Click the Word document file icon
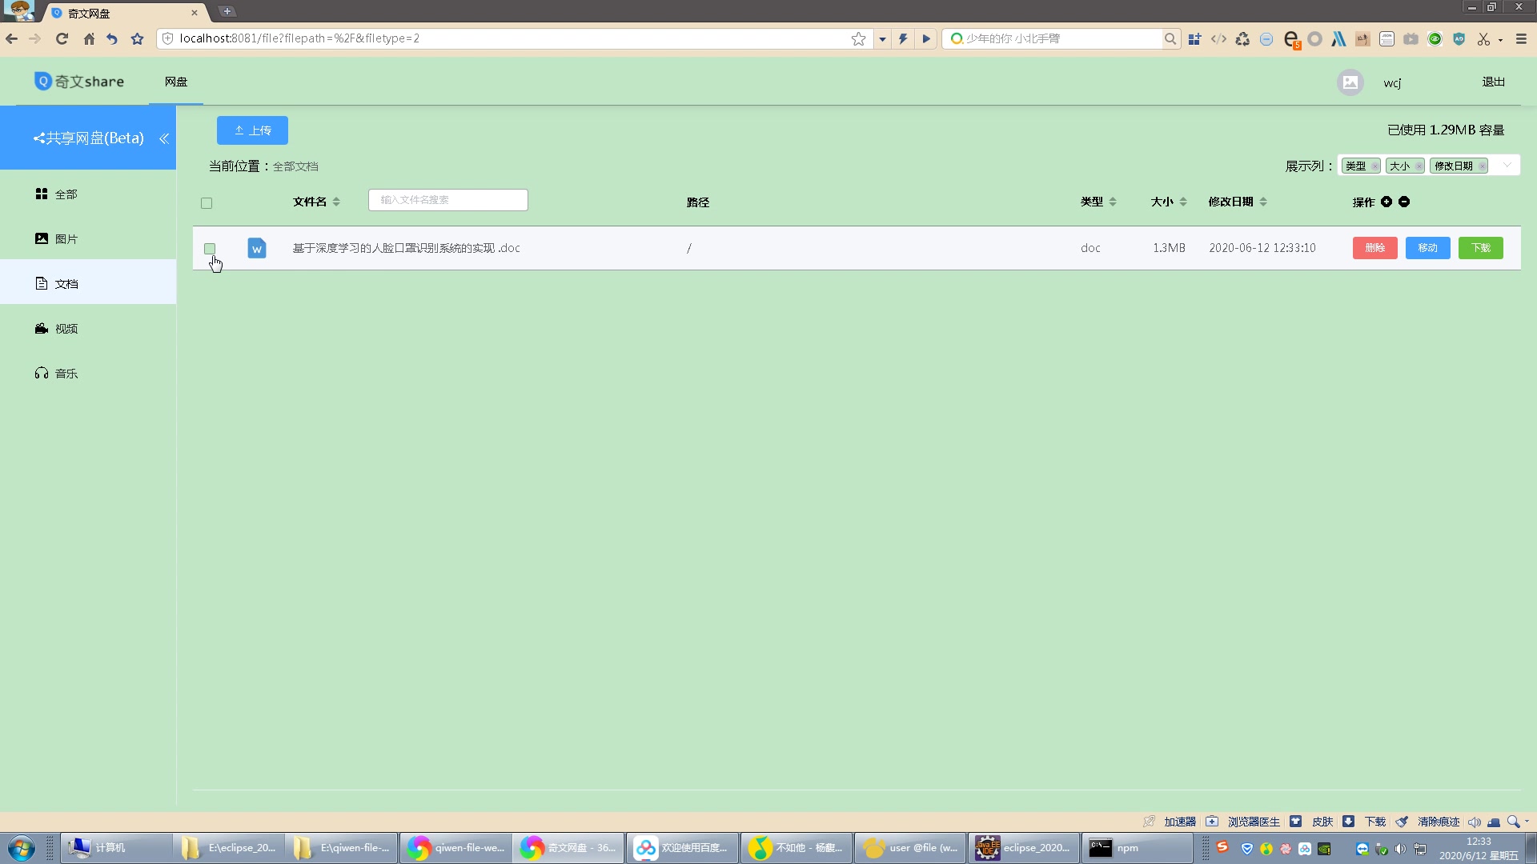This screenshot has height=864, width=1537. pyautogui.click(x=257, y=248)
